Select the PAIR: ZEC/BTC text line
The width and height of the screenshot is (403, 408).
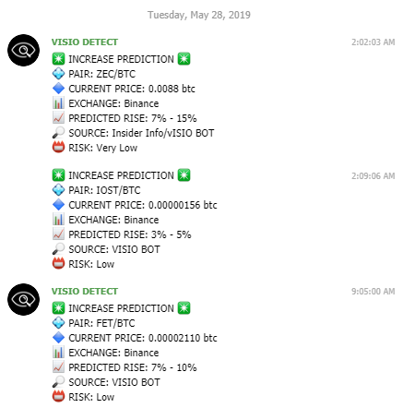click(x=101, y=74)
